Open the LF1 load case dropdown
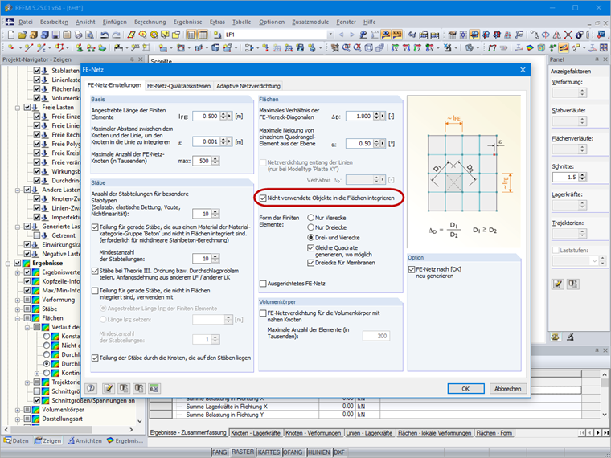611x458 pixels. point(330,35)
